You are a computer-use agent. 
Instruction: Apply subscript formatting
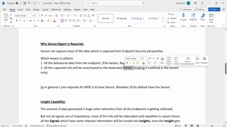click(34, 21)
